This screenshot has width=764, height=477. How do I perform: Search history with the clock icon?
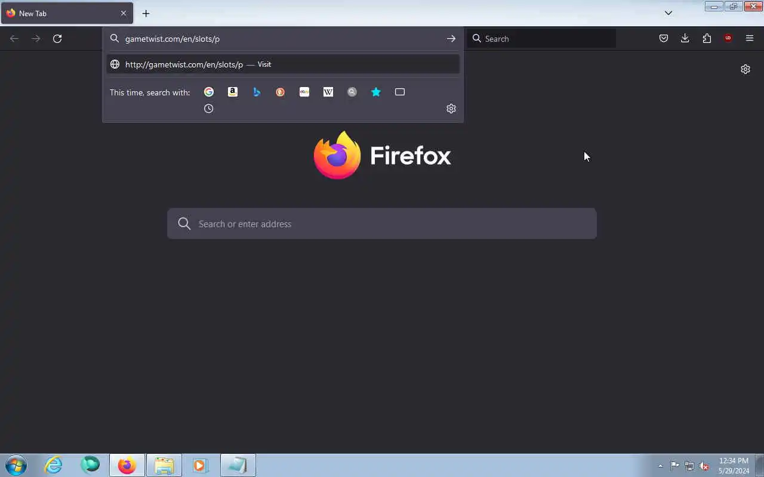pyautogui.click(x=209, y=109)
